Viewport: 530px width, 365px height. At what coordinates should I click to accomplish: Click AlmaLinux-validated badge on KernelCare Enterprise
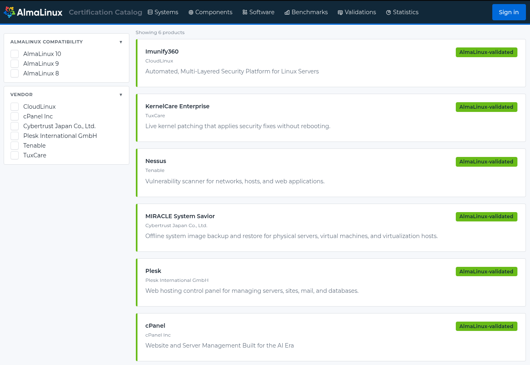487,107
